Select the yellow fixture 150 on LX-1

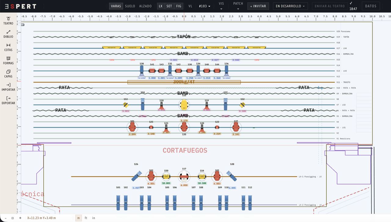[x=166, y=176]
